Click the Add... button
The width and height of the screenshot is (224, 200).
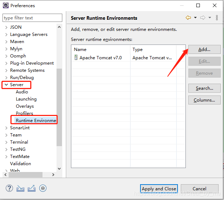click(205, 50)
